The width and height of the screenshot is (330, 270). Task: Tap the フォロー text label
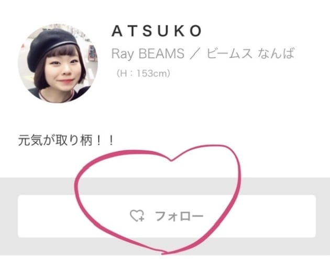(179, 216)
